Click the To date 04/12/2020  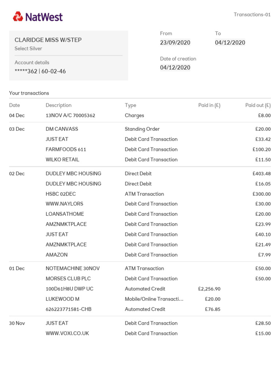(x=230, y=42)
